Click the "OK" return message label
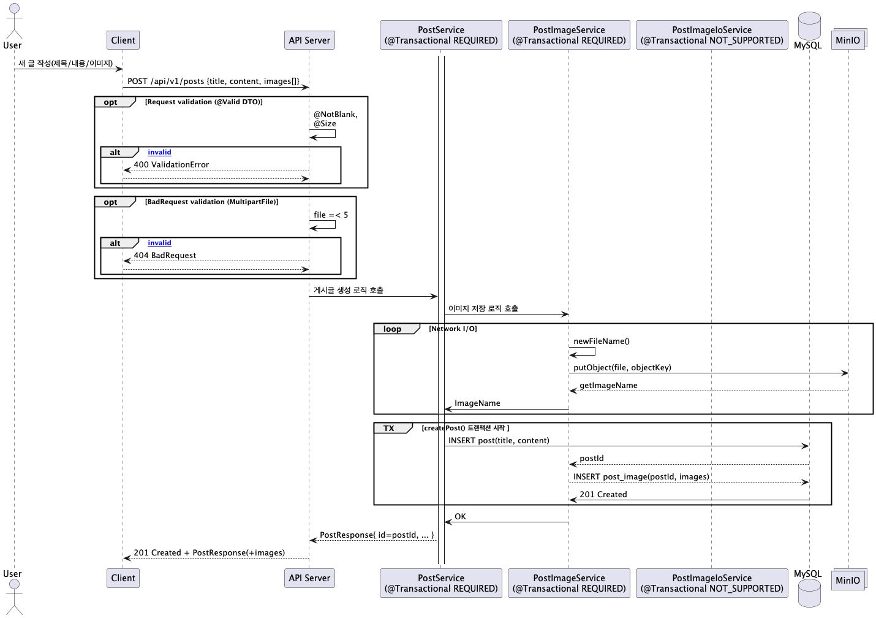 tap(460, 516)
